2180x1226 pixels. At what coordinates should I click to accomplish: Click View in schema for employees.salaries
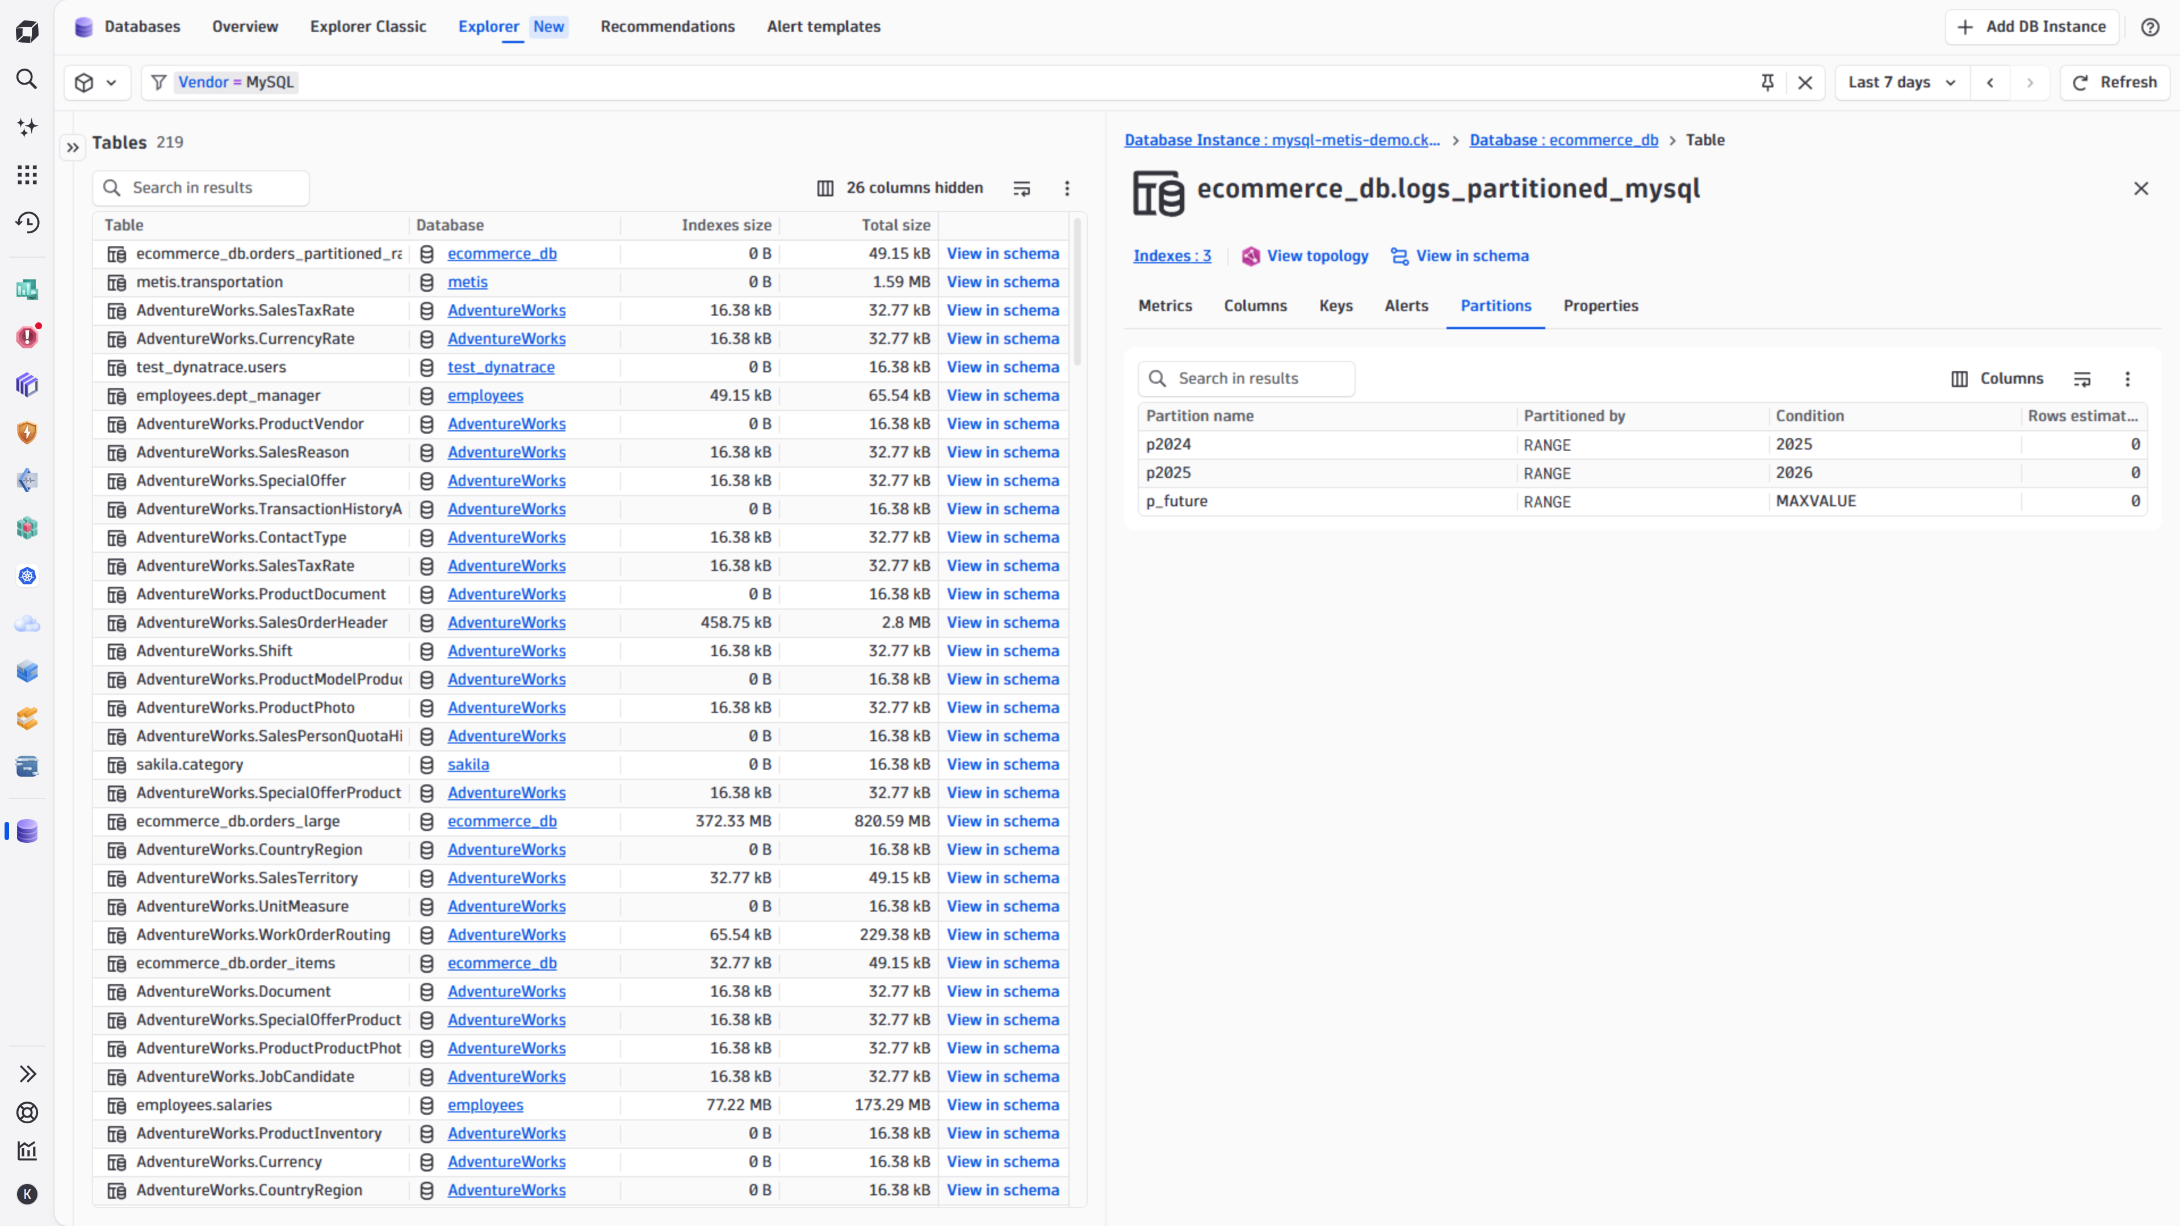pos(1002,1104)
